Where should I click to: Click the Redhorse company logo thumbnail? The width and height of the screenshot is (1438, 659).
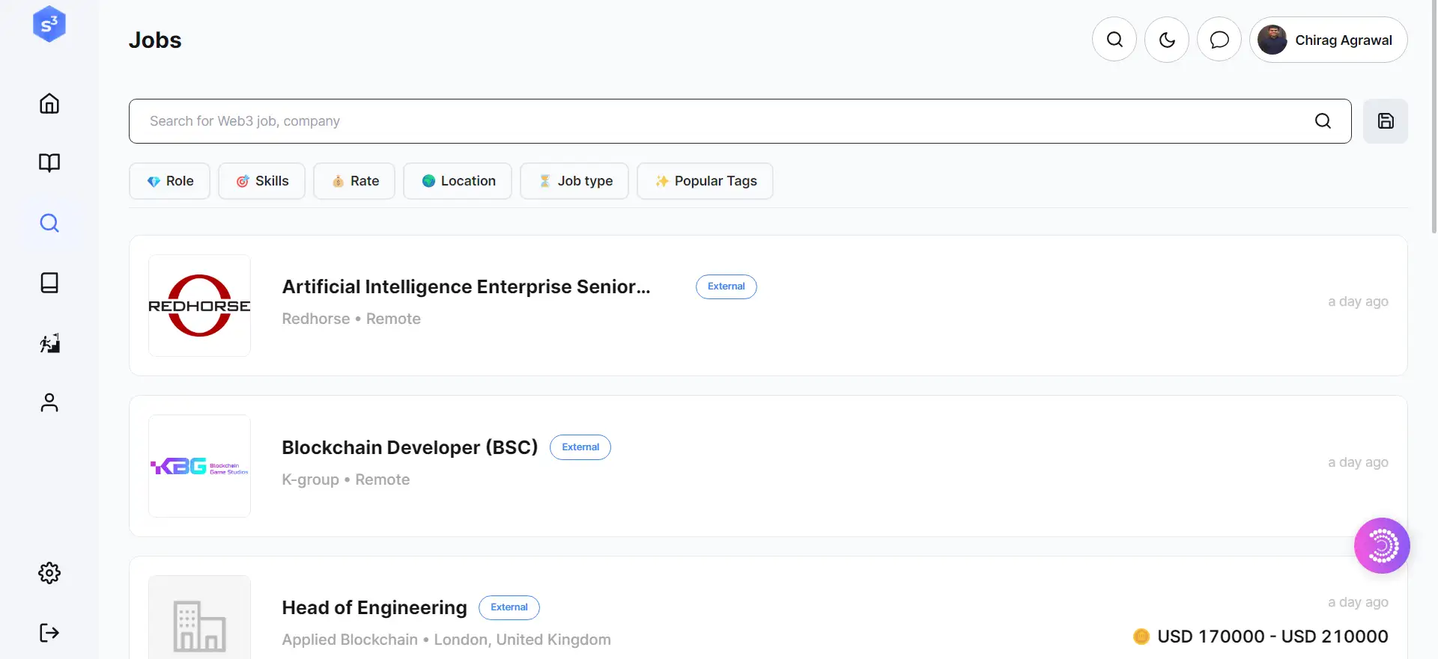click(x=199, y=305)
